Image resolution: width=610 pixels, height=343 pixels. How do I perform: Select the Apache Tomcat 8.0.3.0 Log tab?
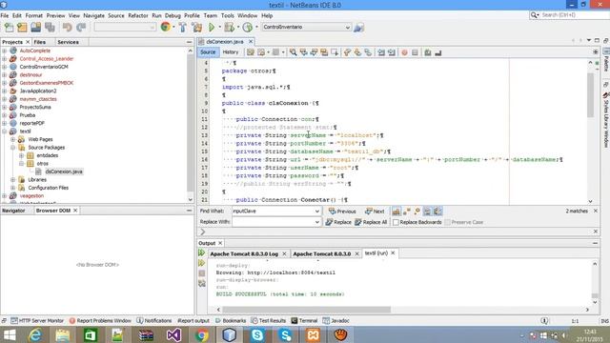[244, 253]
